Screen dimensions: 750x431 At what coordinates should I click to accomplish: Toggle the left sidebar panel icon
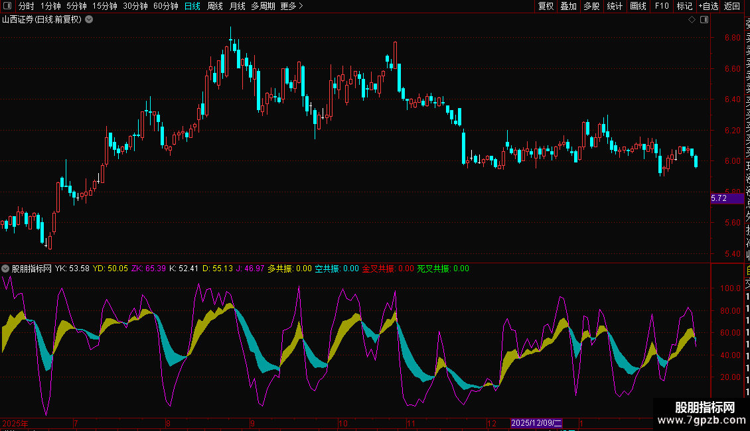(7, 6)
